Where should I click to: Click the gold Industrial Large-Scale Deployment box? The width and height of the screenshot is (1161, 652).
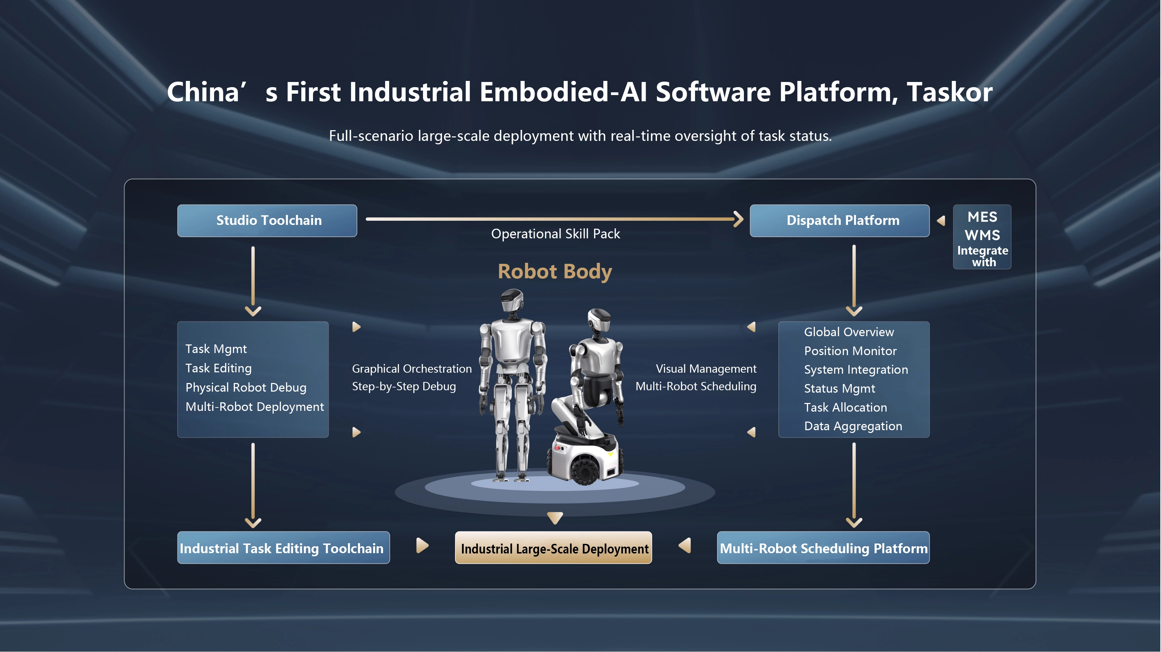tap(554, 548)
